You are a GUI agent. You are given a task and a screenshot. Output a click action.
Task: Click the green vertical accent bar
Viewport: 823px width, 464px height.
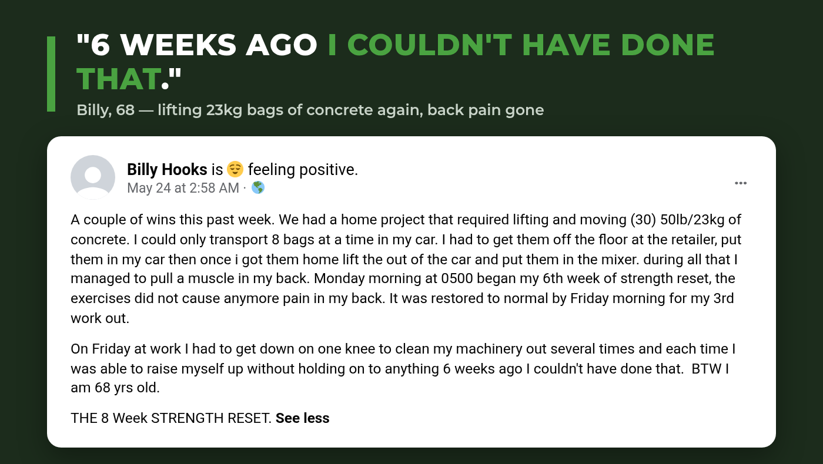coord(51,74)
